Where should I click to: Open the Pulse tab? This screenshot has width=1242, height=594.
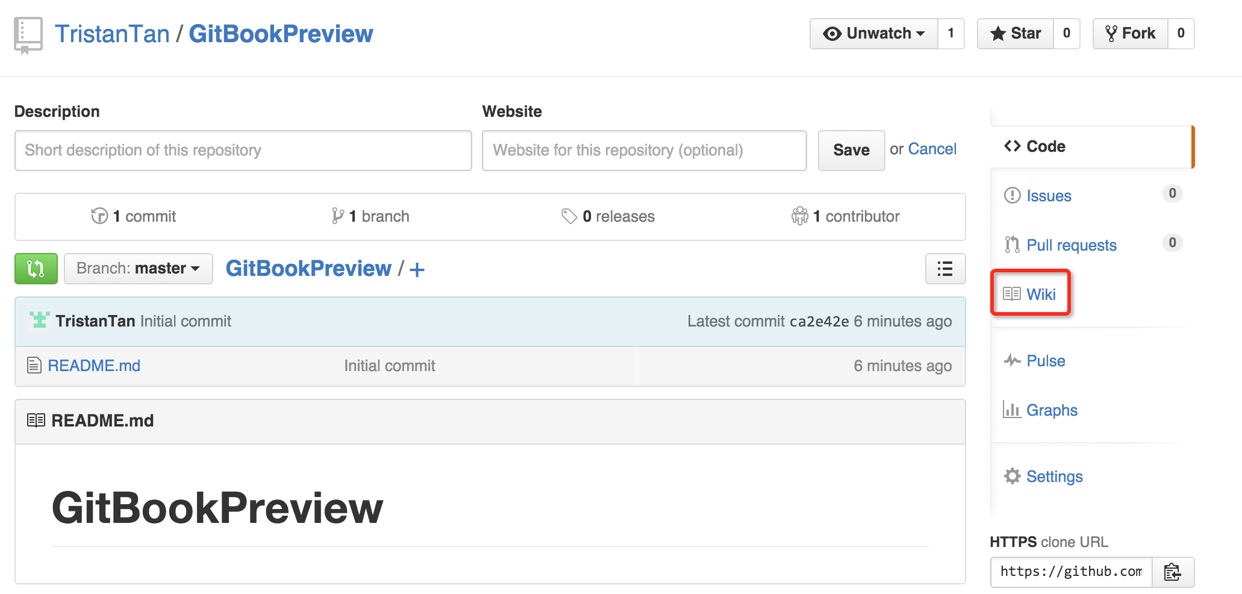tap(1046, 360)
